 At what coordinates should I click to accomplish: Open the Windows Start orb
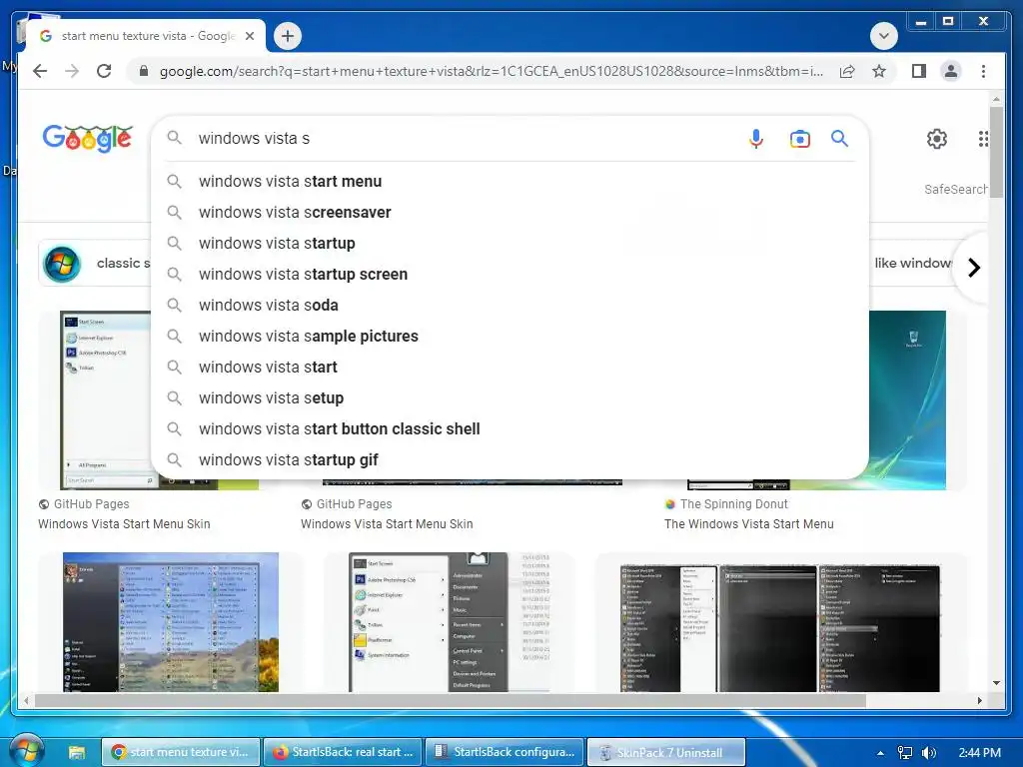tap(26, 751)
